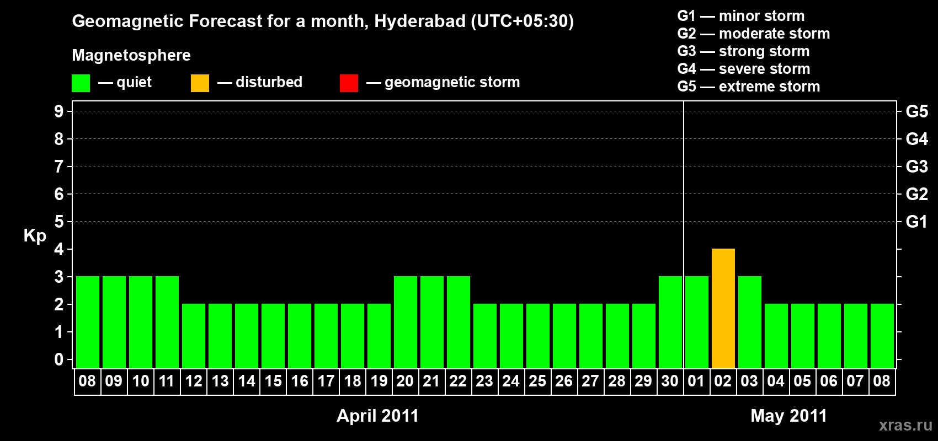The width and height of the screenshot is (938, 441).
Task: Click the right-axis G4 label
Action: pyautogui.click(x=917, y=139)
